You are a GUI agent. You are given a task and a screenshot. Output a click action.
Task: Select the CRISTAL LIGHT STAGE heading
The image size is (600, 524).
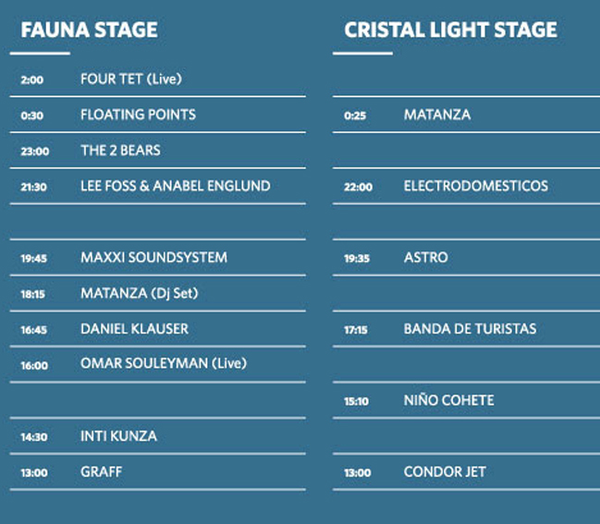click(x=450, y=30)
